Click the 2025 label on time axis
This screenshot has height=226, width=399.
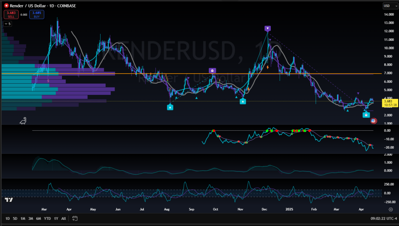[x=289, y=210]
